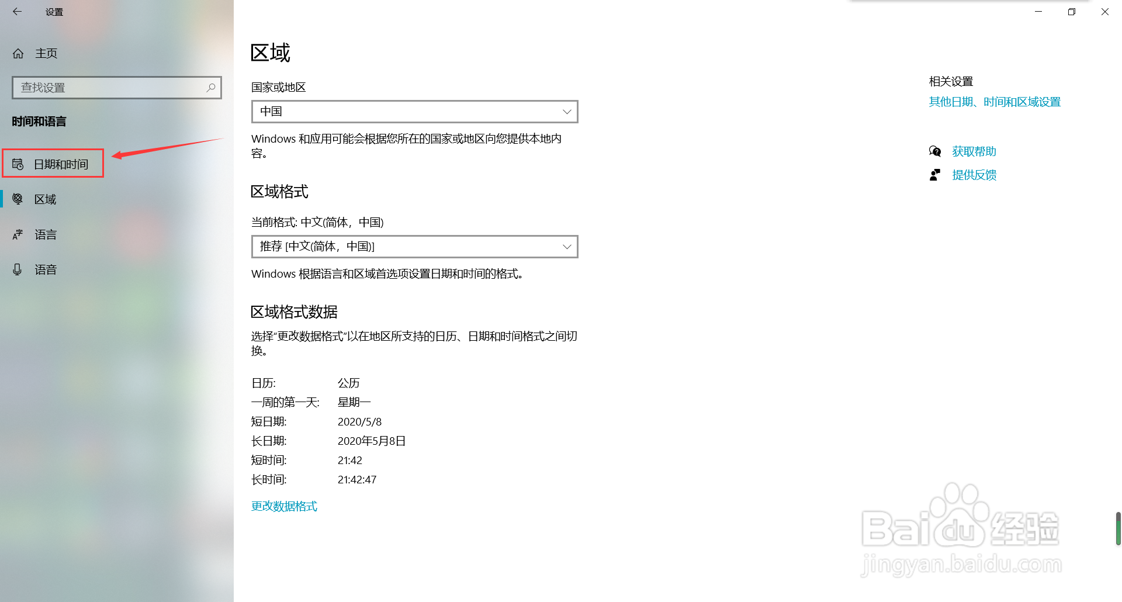This screenshot has height=602, width=1122.
Task: Click the home icon beside 主页
Action: coord(18,53)
